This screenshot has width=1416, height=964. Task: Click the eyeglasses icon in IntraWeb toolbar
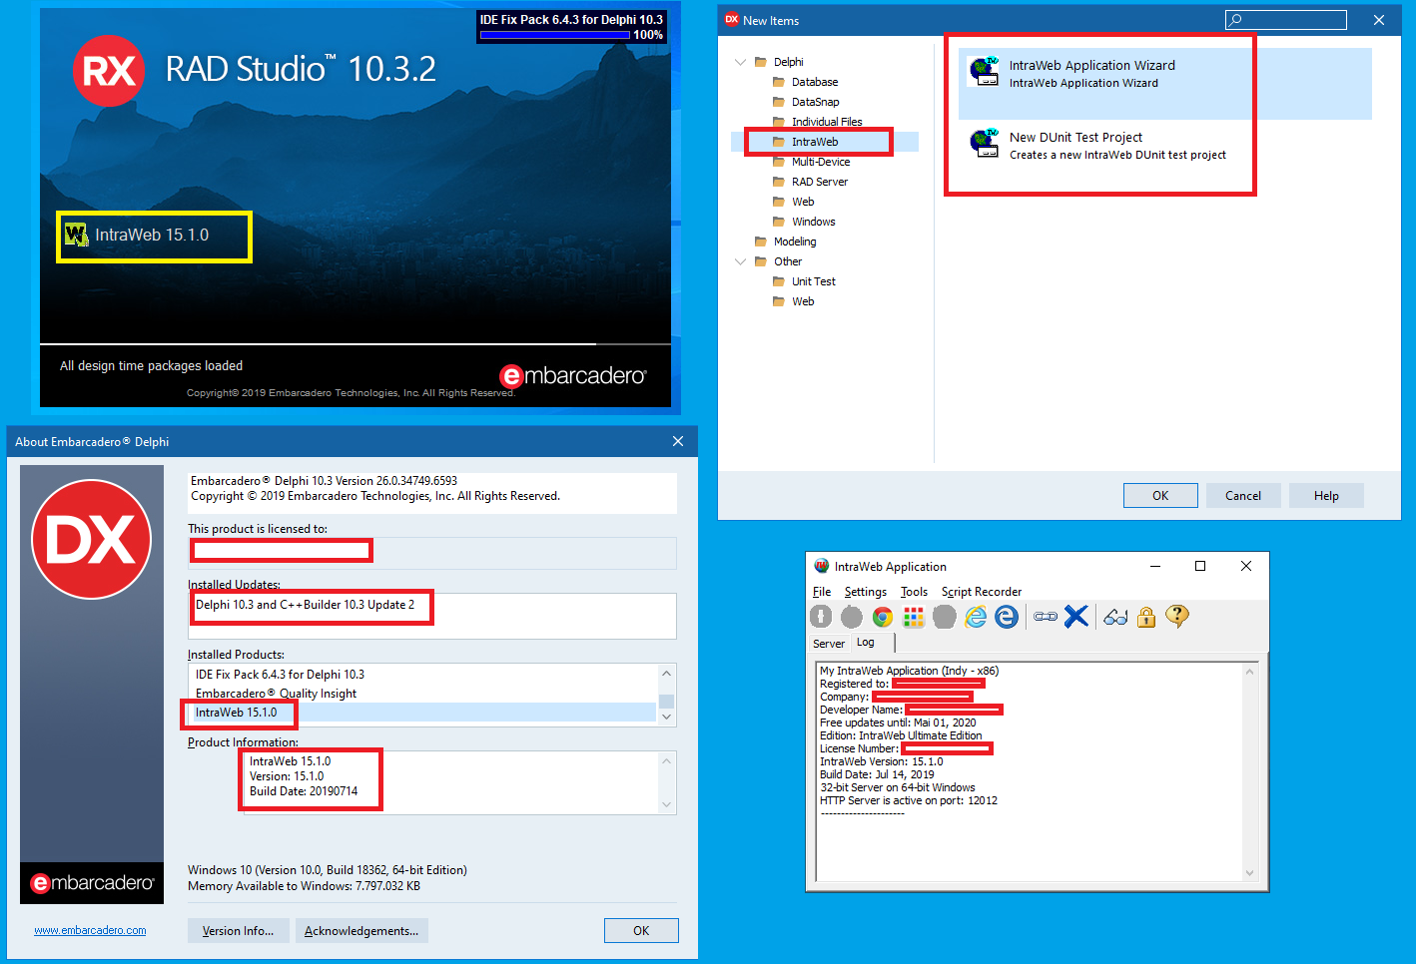tap(1115, 617)
